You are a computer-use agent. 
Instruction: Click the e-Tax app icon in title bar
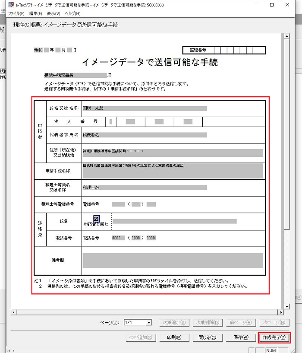pos(11,5)
